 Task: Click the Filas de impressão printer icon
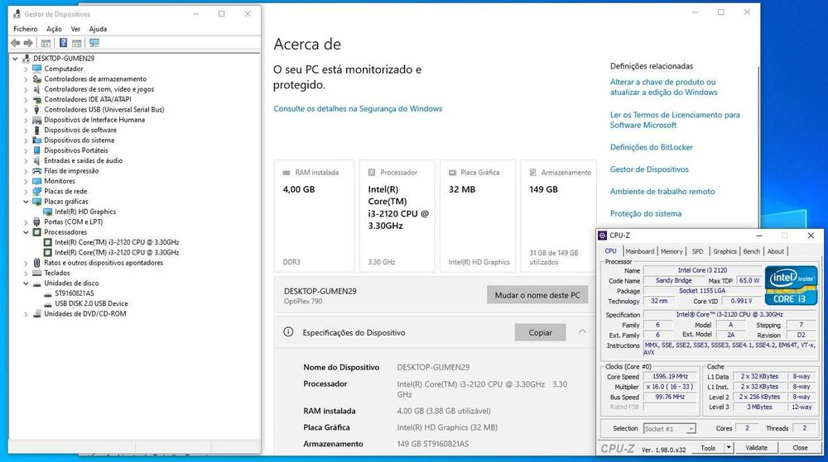(x=37, y=171)
